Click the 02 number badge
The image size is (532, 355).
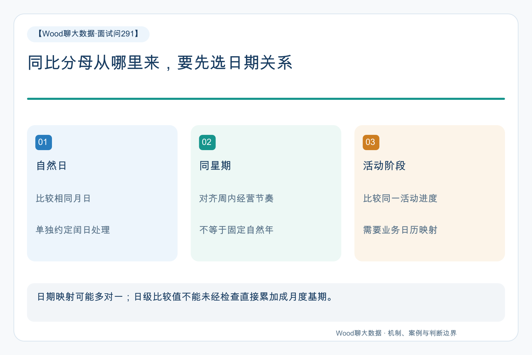(207, 142)
